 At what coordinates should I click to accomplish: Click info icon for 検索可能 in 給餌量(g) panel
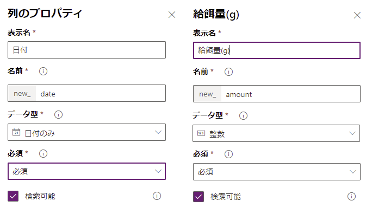[x=351, y=196]
